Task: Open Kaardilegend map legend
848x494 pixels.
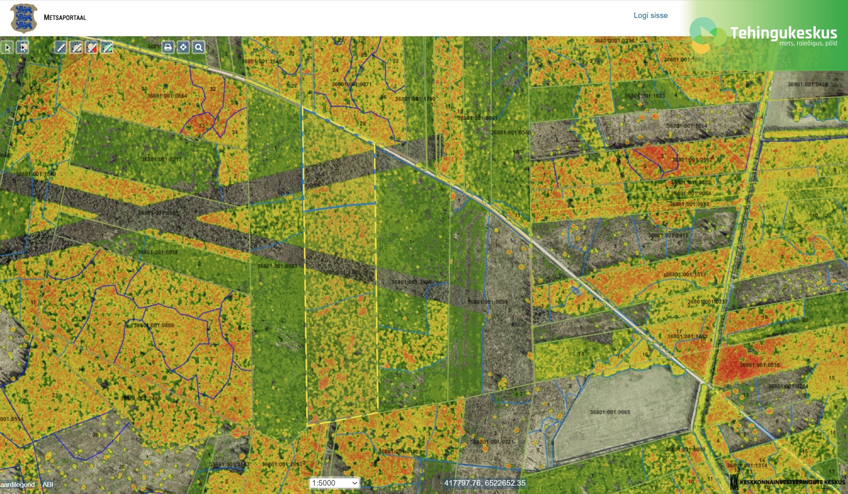Action: [18, 484]
